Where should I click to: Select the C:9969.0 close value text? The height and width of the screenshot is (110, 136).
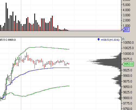coord(11,40)
